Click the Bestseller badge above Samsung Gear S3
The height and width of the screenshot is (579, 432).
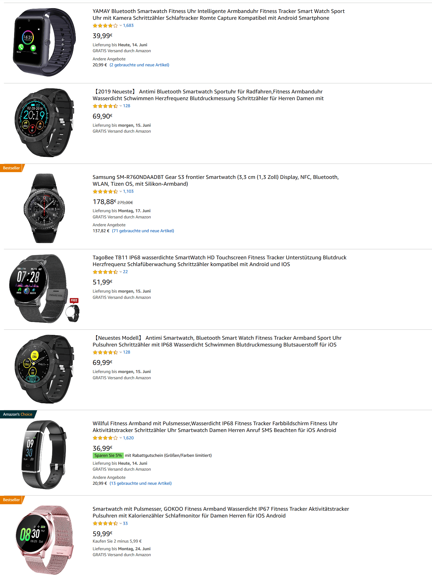(12, 168)
